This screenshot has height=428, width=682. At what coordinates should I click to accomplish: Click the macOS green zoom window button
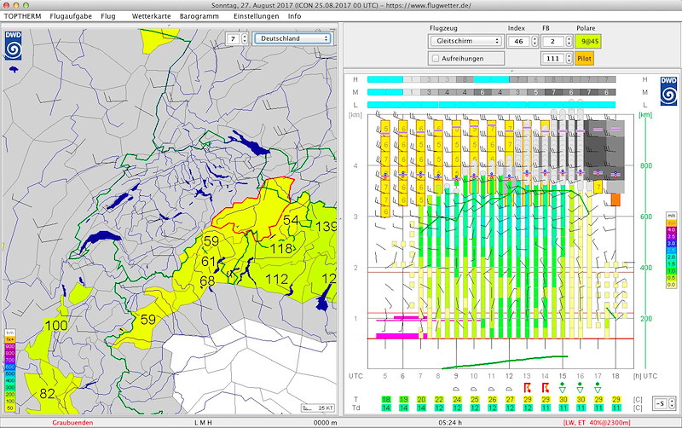tap(26, 5)
